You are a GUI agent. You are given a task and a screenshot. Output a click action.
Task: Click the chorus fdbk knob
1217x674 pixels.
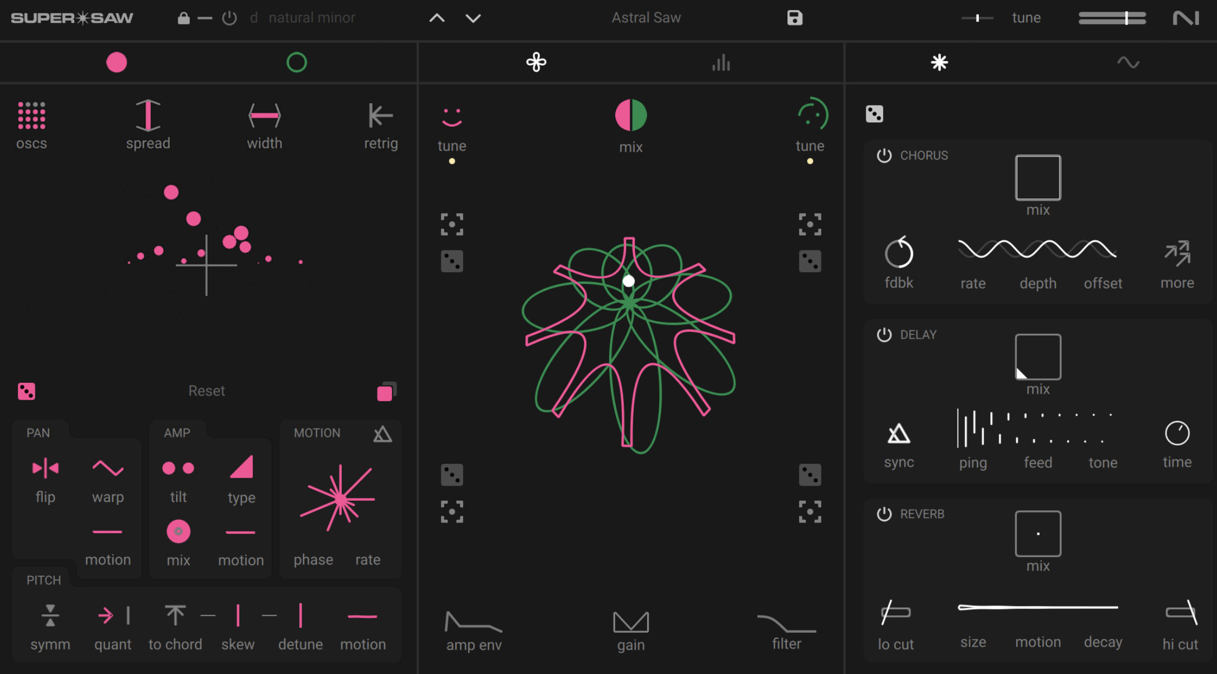point(899,253)
